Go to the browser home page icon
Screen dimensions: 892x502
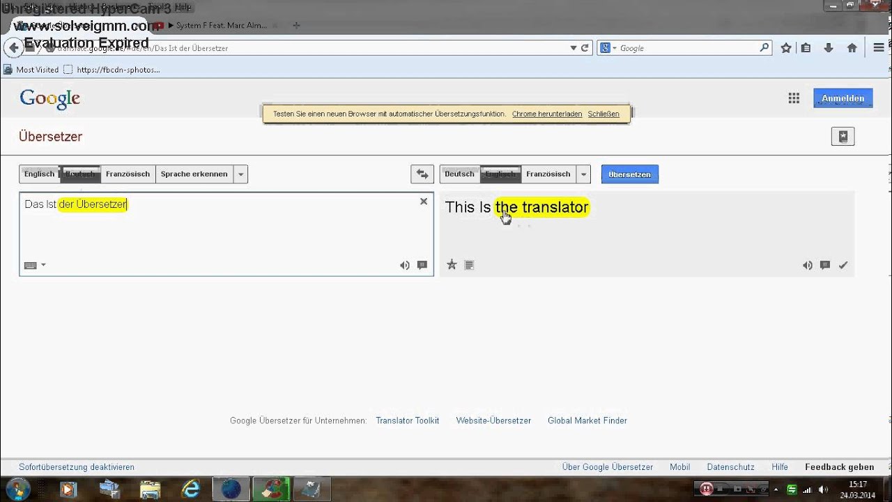[x=852, y=48]
